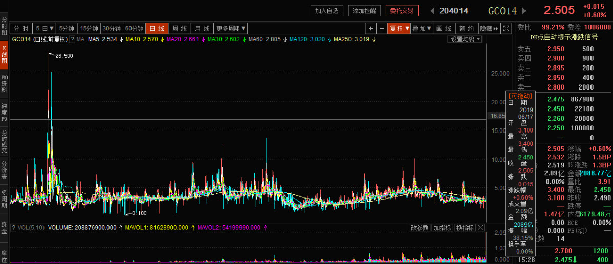Open 设置均线 dropdown
The width and height of the screenshot is (613, 264).
point(465,39)
